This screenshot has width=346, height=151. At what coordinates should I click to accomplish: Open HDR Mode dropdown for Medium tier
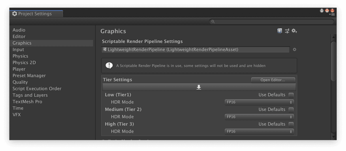259,117
